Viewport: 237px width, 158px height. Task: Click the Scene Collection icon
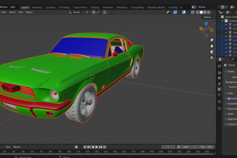[222, 17]
